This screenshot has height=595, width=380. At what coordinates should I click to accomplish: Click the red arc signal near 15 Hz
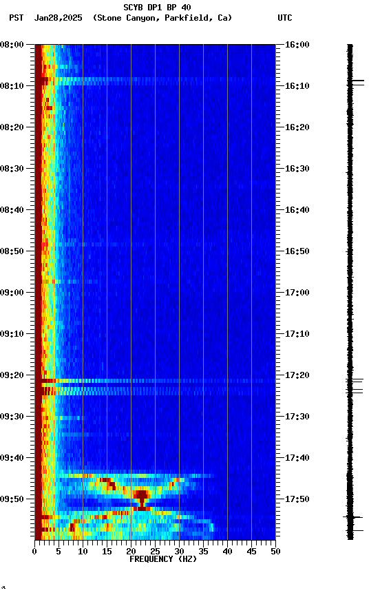click(107, 483)
